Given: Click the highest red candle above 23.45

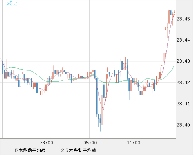Looking at the screenshot, I should point(169,17).
